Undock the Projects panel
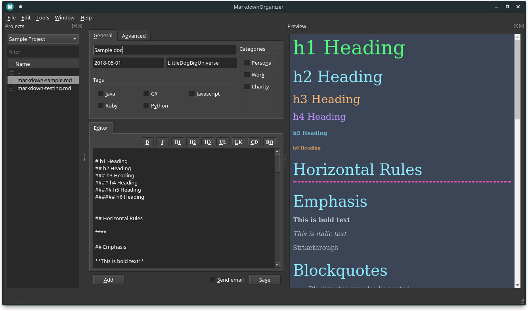 [74, 26]
